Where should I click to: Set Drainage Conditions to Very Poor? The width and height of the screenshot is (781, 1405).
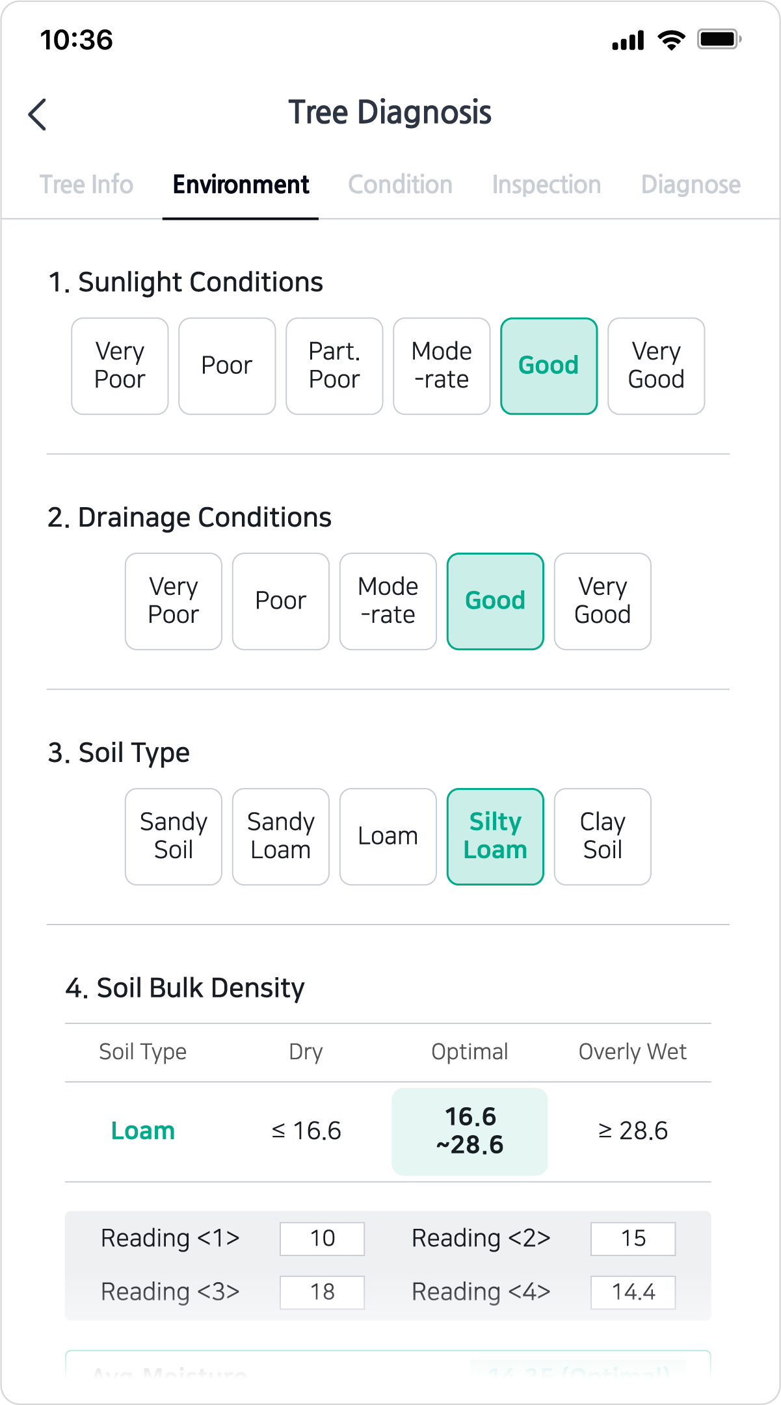point(174,601)
